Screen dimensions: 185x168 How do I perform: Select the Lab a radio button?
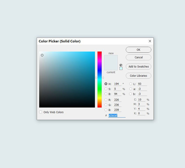coord(131,89)
